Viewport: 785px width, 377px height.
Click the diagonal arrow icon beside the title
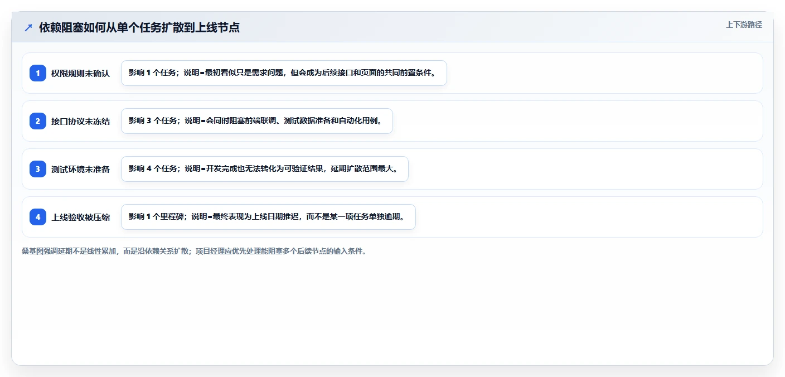28,27
